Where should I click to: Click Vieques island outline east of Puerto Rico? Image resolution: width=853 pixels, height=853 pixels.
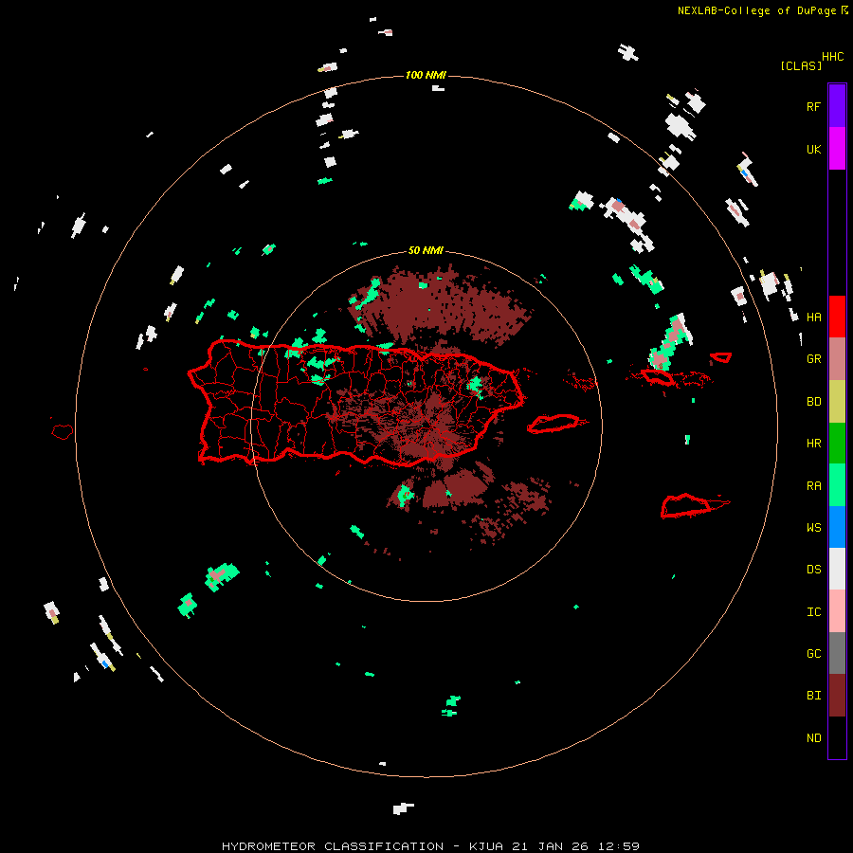pos(554,424)
